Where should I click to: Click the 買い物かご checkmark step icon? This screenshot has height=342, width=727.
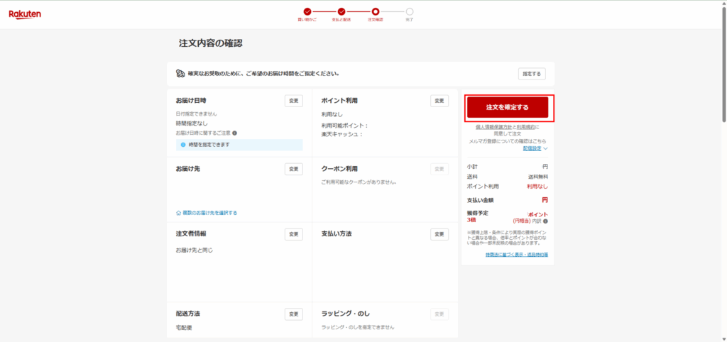pos(307,11)
